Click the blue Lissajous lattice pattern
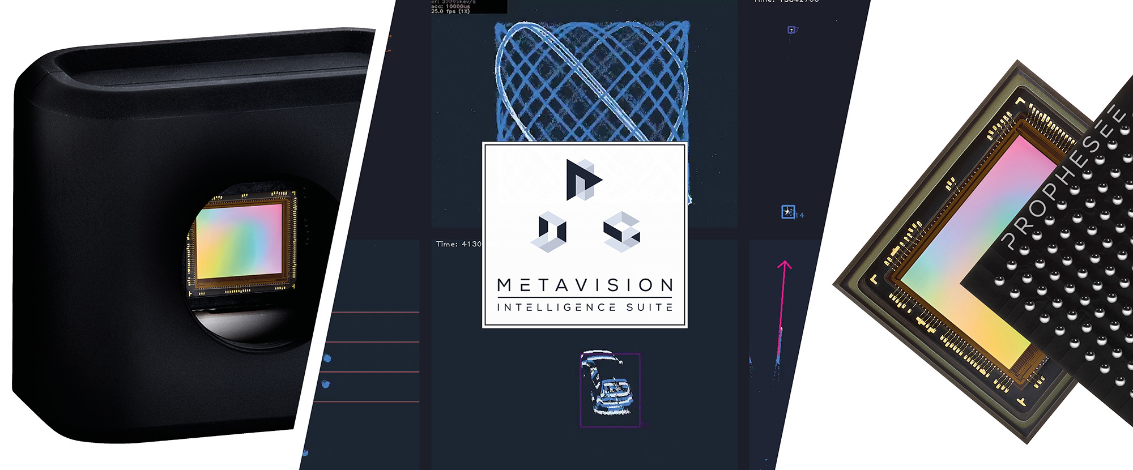The width and height of the screenshot is (1133, 470). pos(592,79)
